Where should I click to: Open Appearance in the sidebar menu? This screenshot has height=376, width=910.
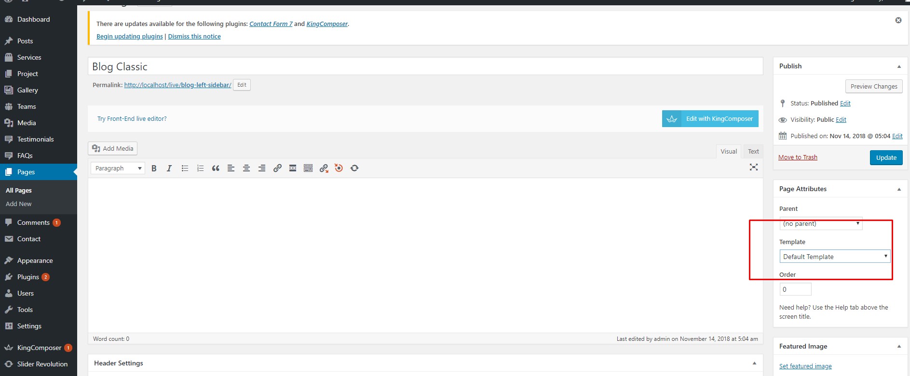coord(35,260)
